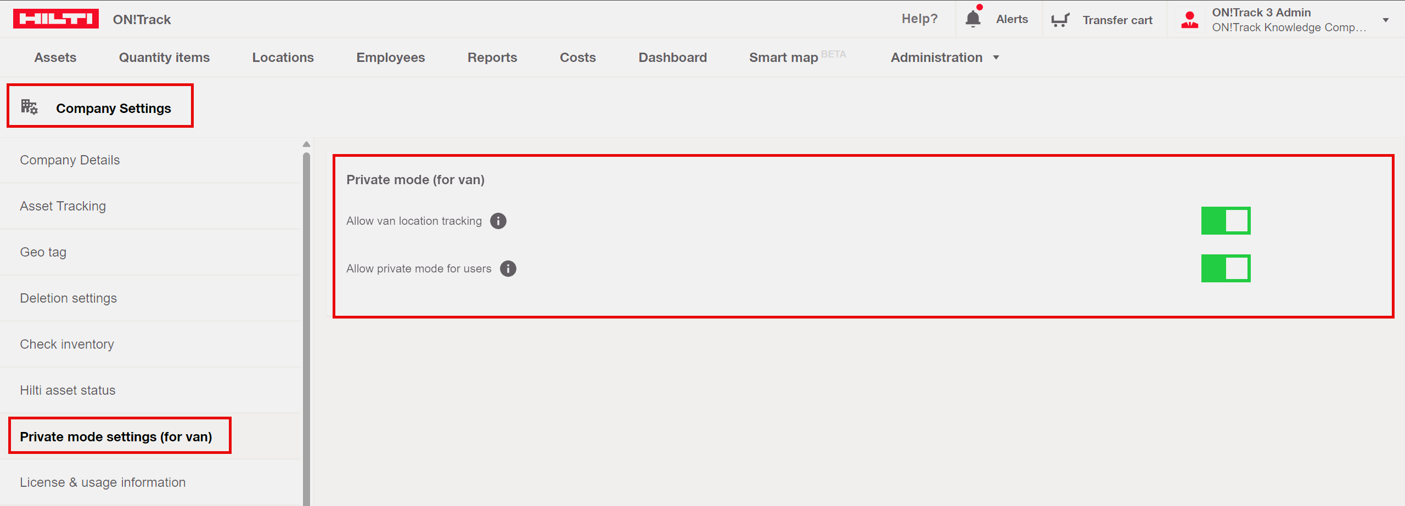The width and height of the screenshot is (1405, 506).
Task: Click the Hilti logo
Action: (x=56, y=19)
